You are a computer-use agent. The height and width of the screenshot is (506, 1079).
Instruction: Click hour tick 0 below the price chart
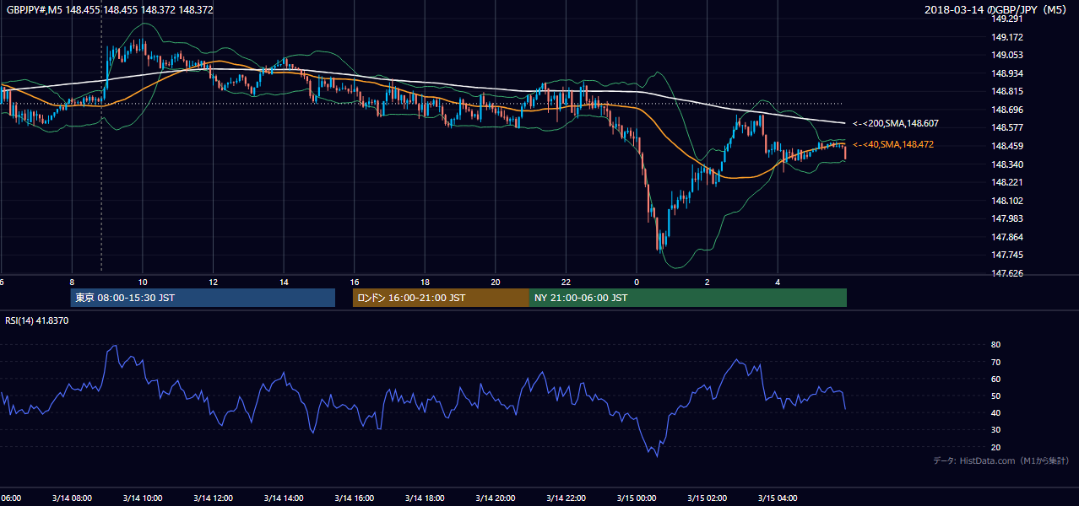pos(637,283)
